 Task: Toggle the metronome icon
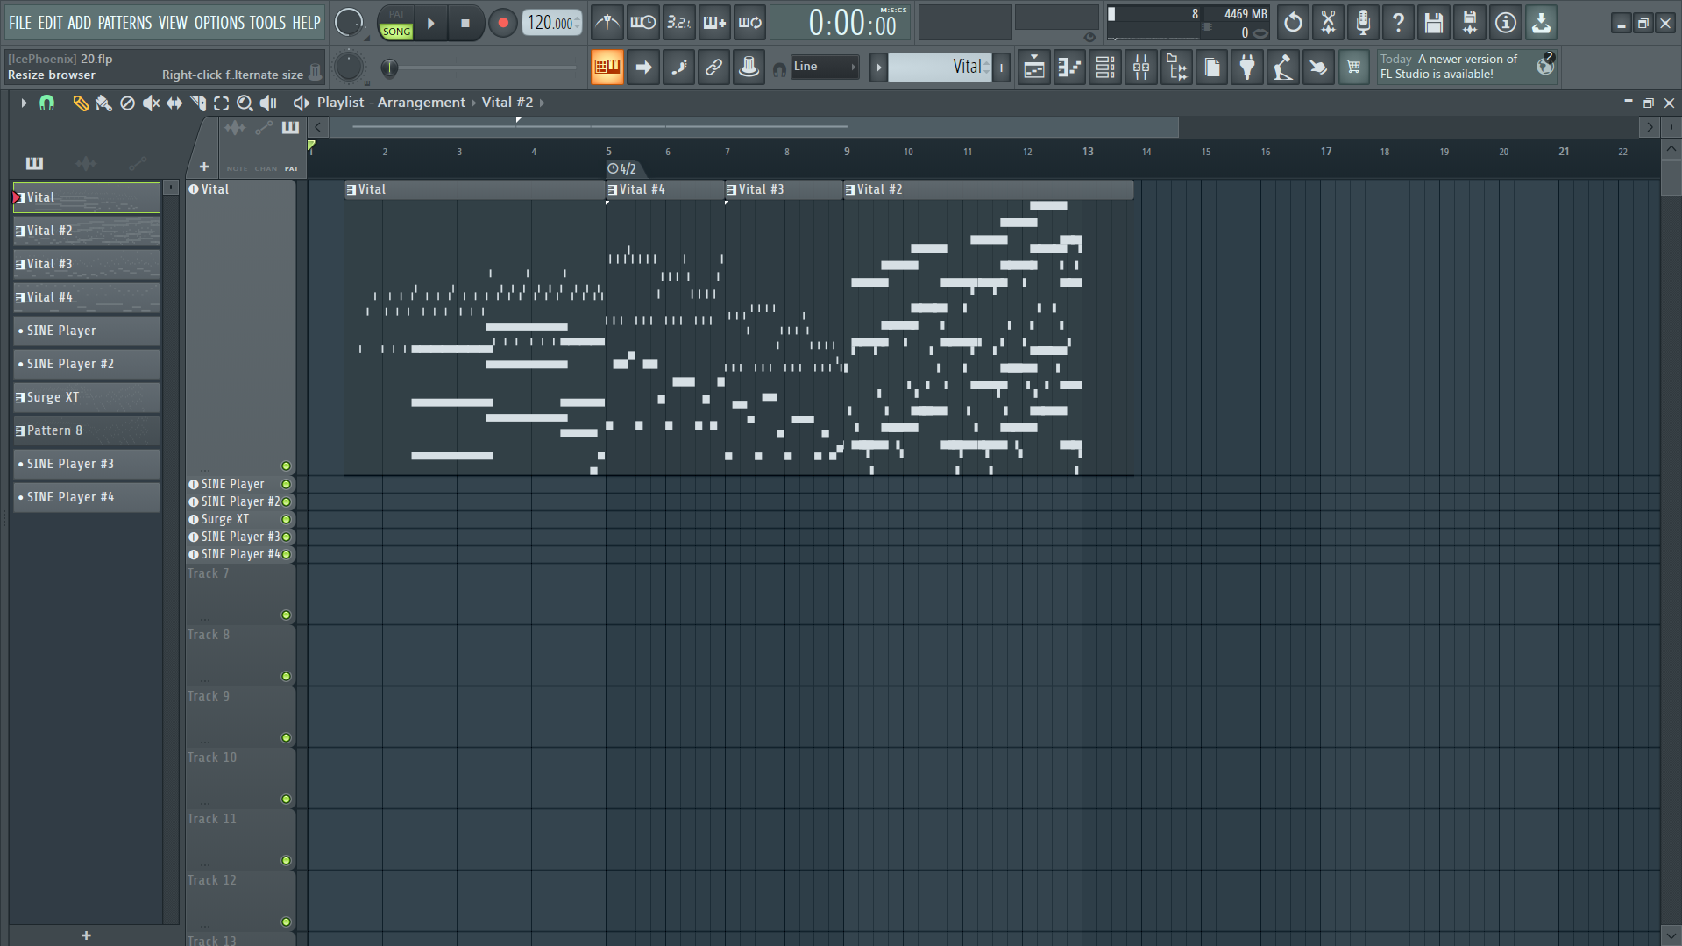pos(607,23)
